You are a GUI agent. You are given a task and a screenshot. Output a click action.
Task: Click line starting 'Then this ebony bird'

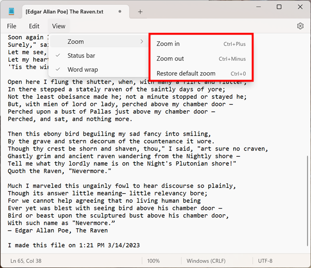109,134
